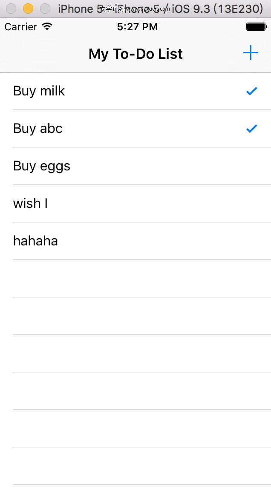Screen dimensions: 271x490
Task: Click the iPhone 5 / iOS 9.3 window title
Action: click(160, 9)
